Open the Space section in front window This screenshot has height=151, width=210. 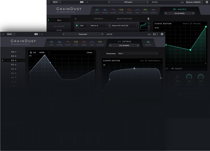84,43
